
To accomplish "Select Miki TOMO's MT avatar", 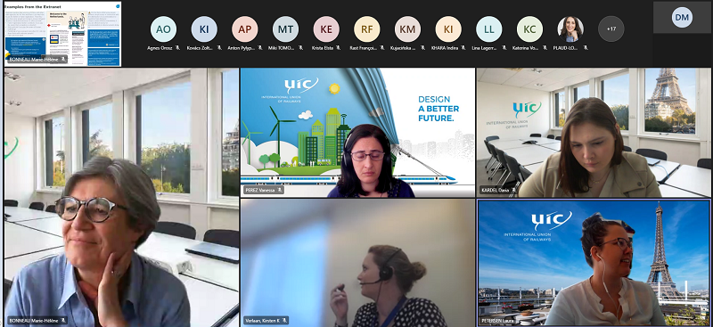I will point(285,29).
